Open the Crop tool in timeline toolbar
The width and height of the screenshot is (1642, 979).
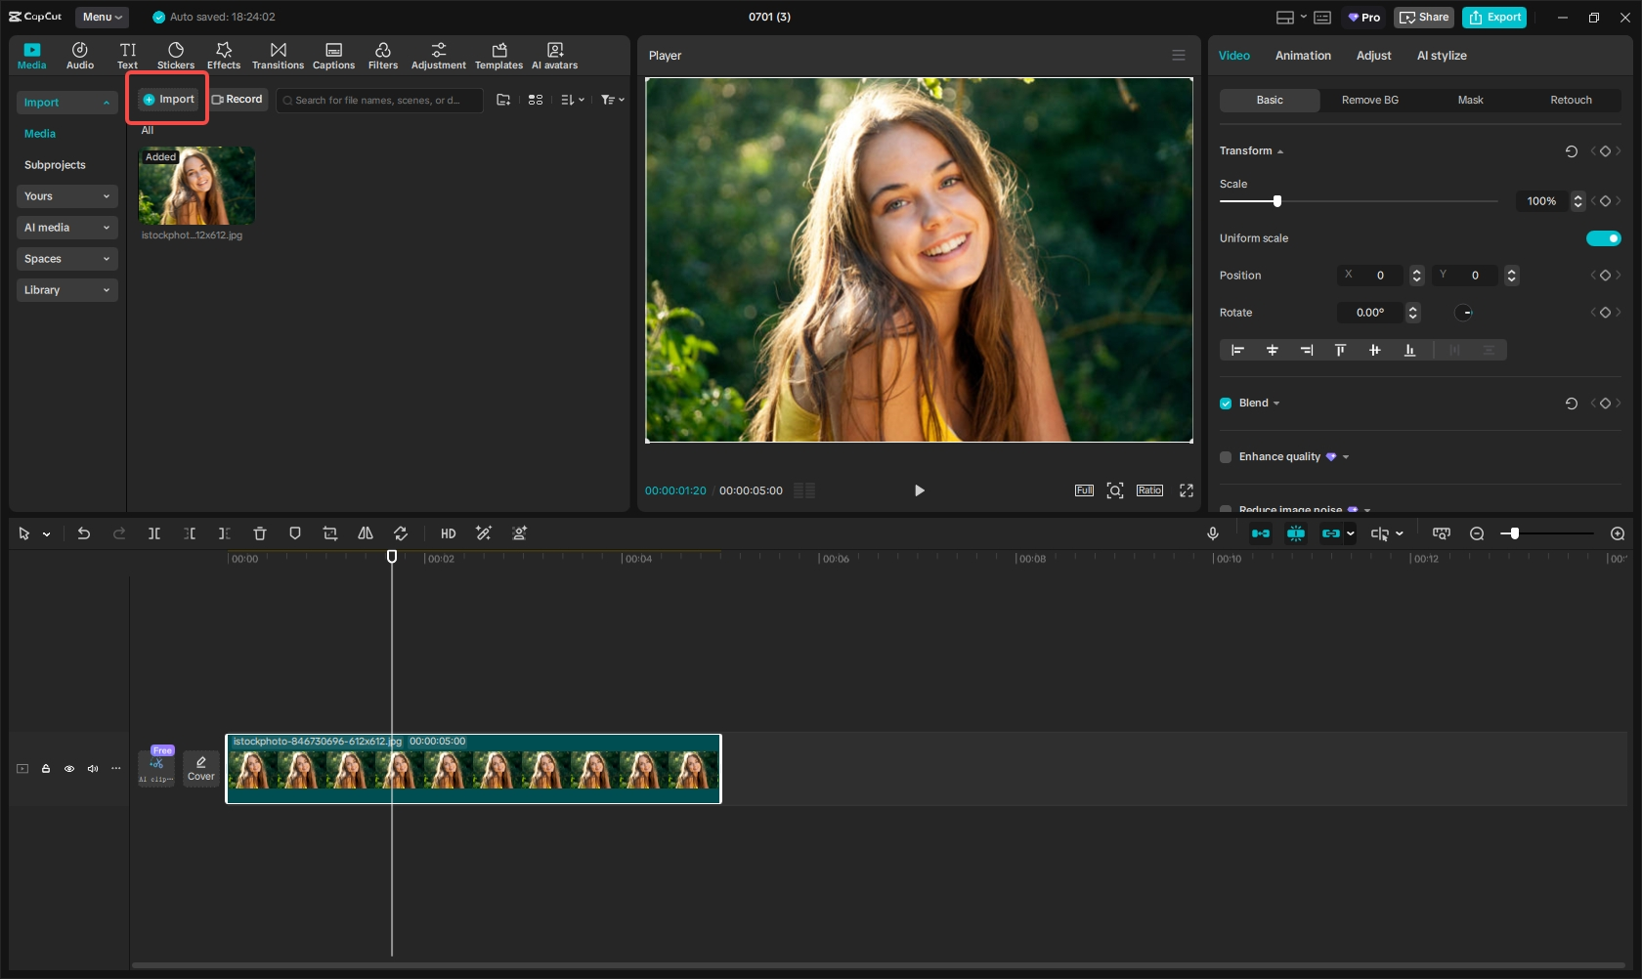coord(330,533)
